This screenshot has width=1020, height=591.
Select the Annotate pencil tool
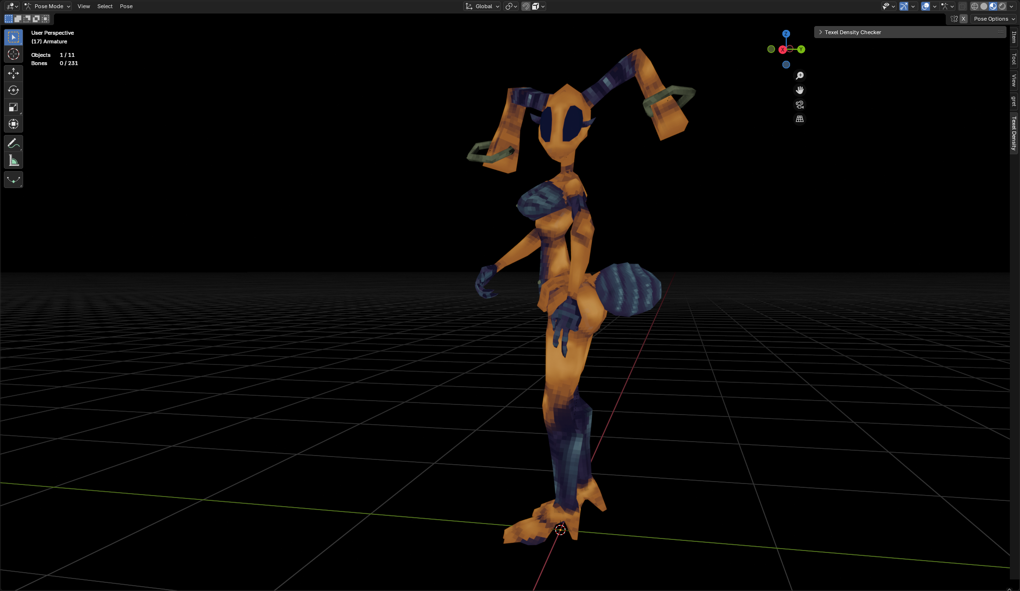13,143
